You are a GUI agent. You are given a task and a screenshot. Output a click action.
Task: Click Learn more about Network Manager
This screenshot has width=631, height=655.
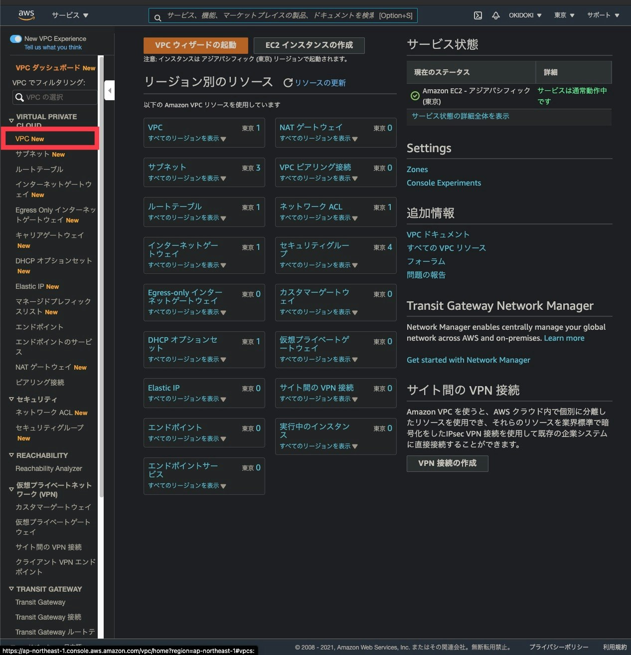click(564, 338)
